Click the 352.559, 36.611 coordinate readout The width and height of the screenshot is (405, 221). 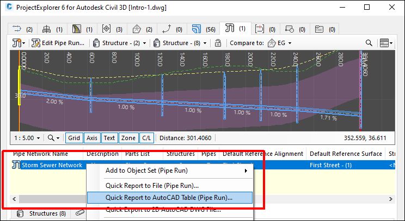(x=365, y=138)
